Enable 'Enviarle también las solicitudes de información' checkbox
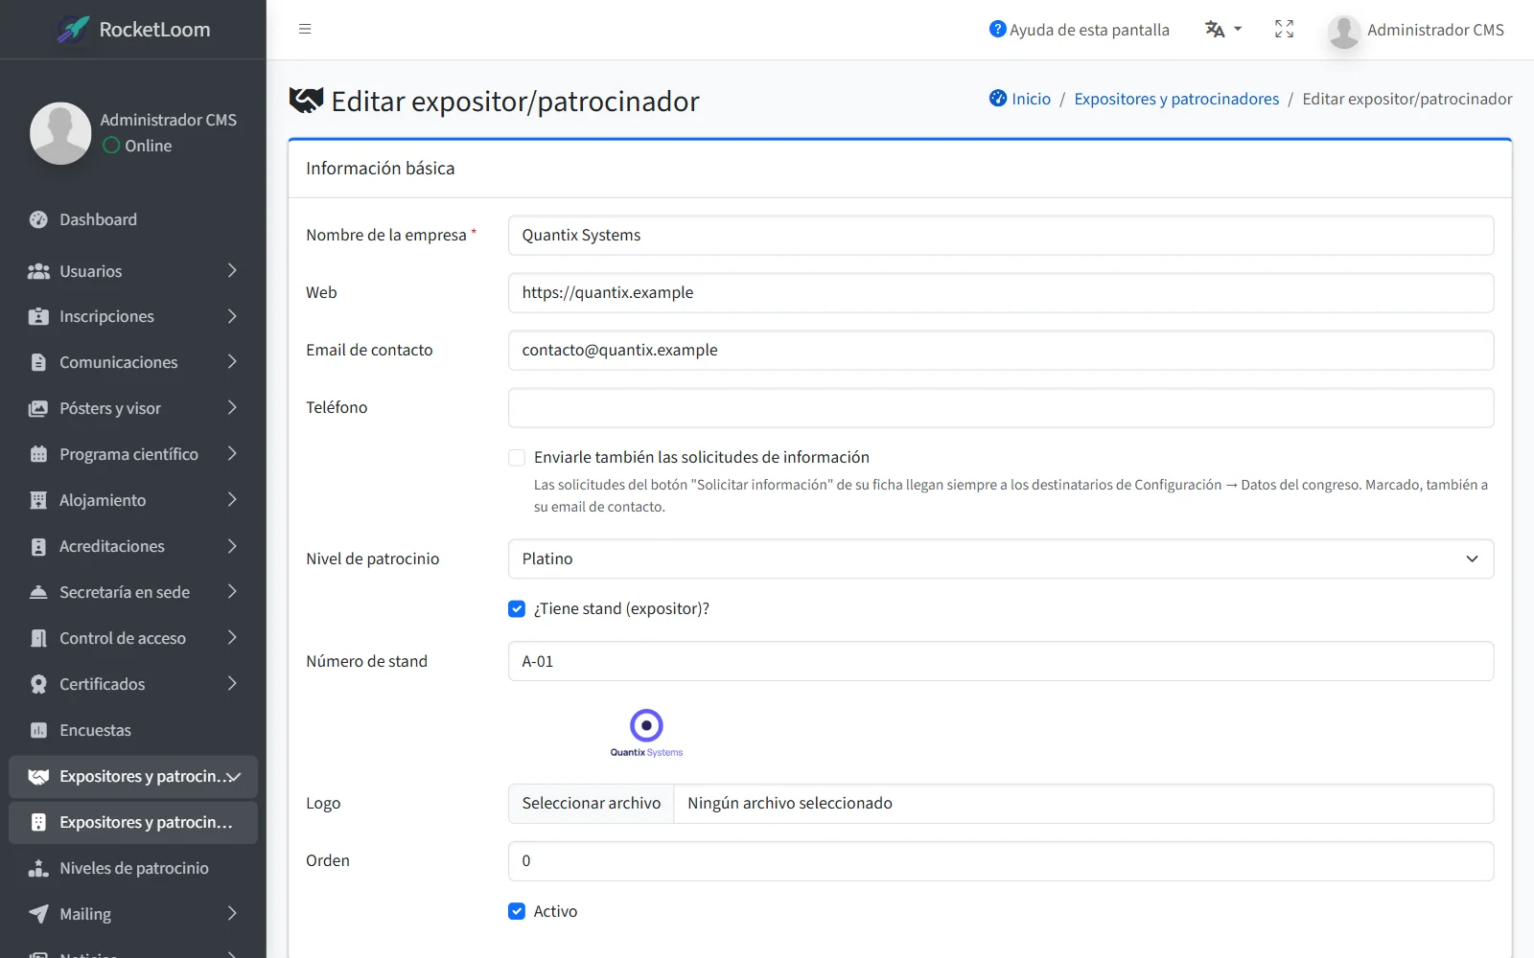This screenshot has width=1534, height=958. pos(517,458)
